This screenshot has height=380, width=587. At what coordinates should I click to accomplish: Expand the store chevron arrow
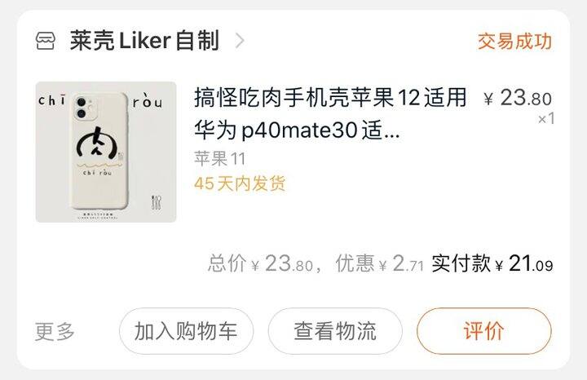pyautogui.click(x=240, y=41)
